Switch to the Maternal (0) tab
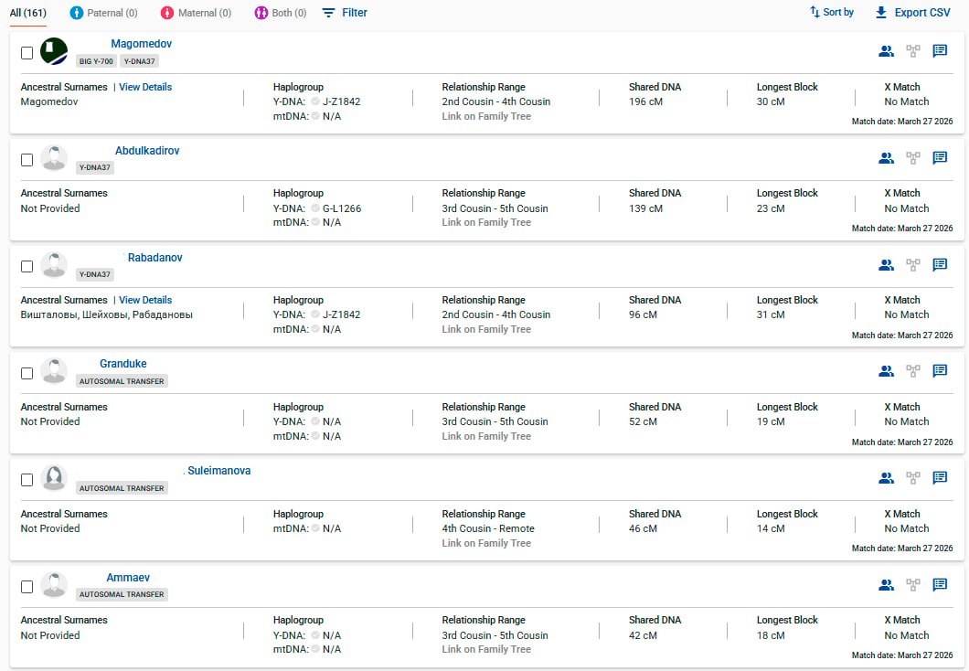 [196, 13]
